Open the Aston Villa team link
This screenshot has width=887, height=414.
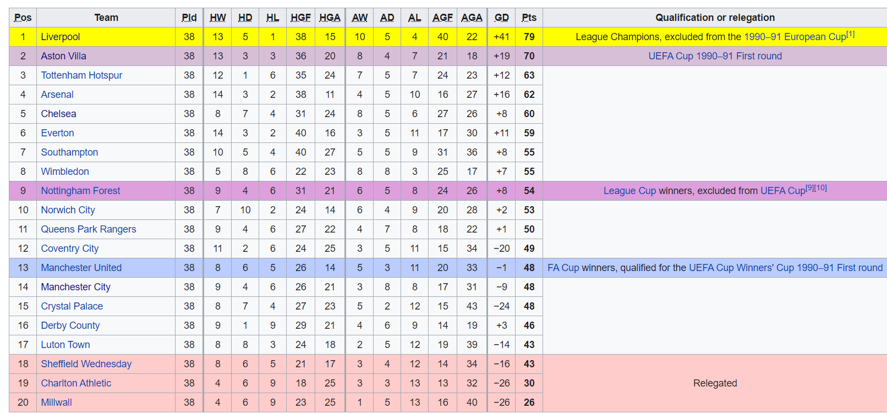point(63,56)
